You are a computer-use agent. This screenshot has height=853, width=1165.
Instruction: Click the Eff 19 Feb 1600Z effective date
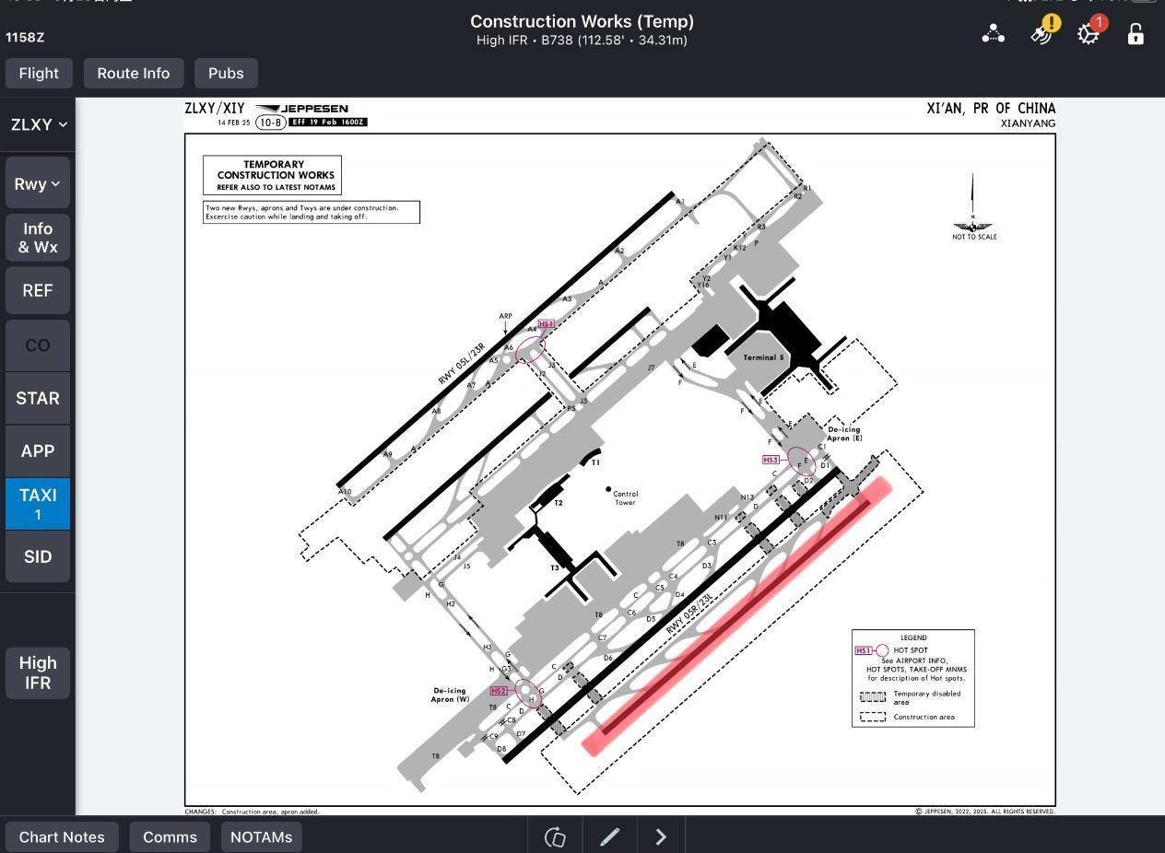[328, 123]
